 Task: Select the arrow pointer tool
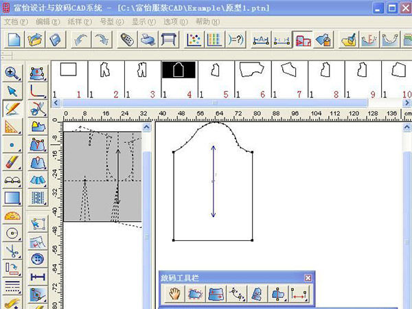(x=12, y=91)
